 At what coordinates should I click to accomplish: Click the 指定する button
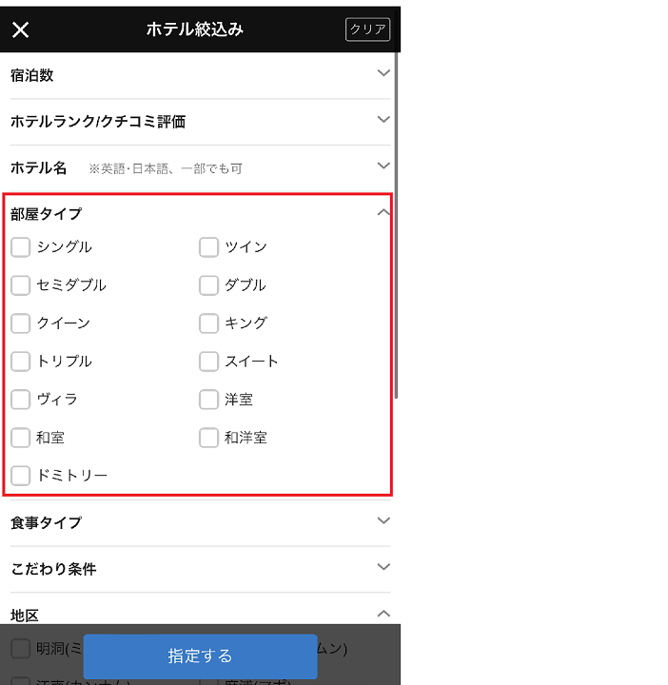[x=200, y=656]
